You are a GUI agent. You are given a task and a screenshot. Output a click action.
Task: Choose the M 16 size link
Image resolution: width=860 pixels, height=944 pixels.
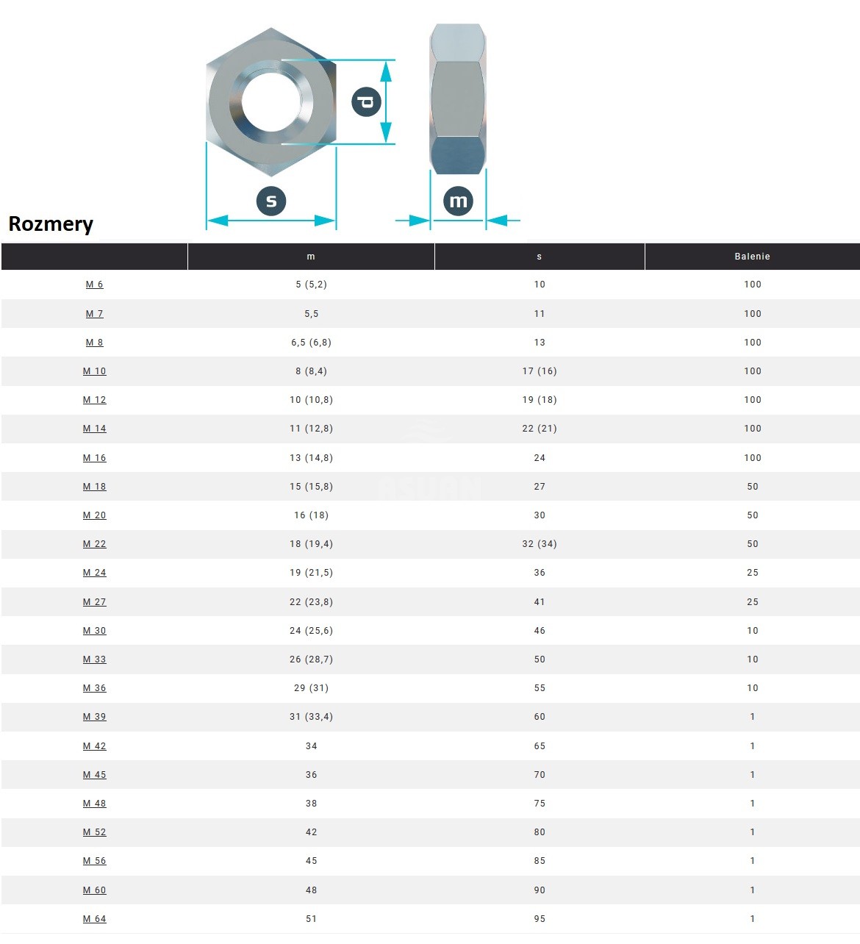(94, 458)
